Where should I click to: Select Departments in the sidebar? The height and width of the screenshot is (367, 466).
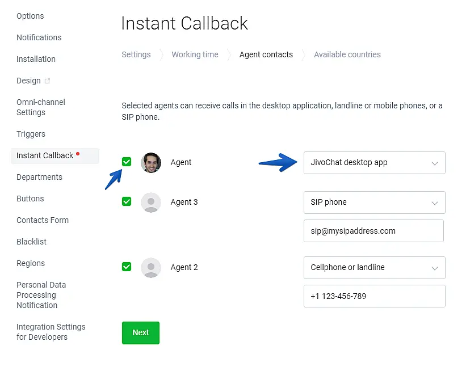click(39, 178)
